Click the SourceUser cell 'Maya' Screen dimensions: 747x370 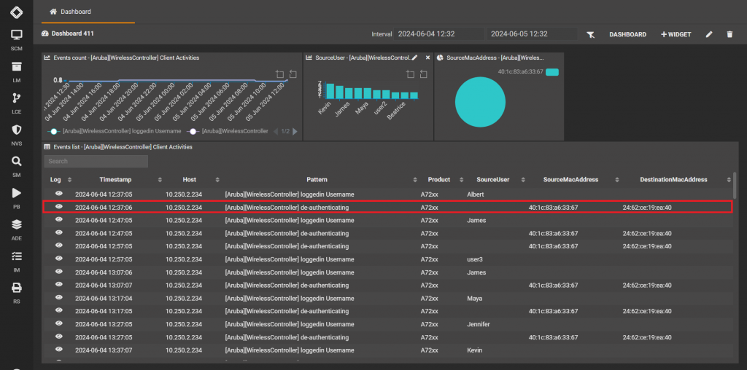(x=474, y=299)
